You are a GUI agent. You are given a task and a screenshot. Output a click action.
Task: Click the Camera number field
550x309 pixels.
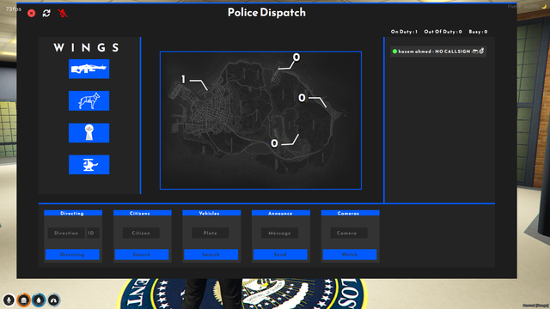(349, 233)
